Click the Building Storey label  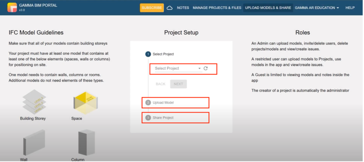[x=33, y=118]
